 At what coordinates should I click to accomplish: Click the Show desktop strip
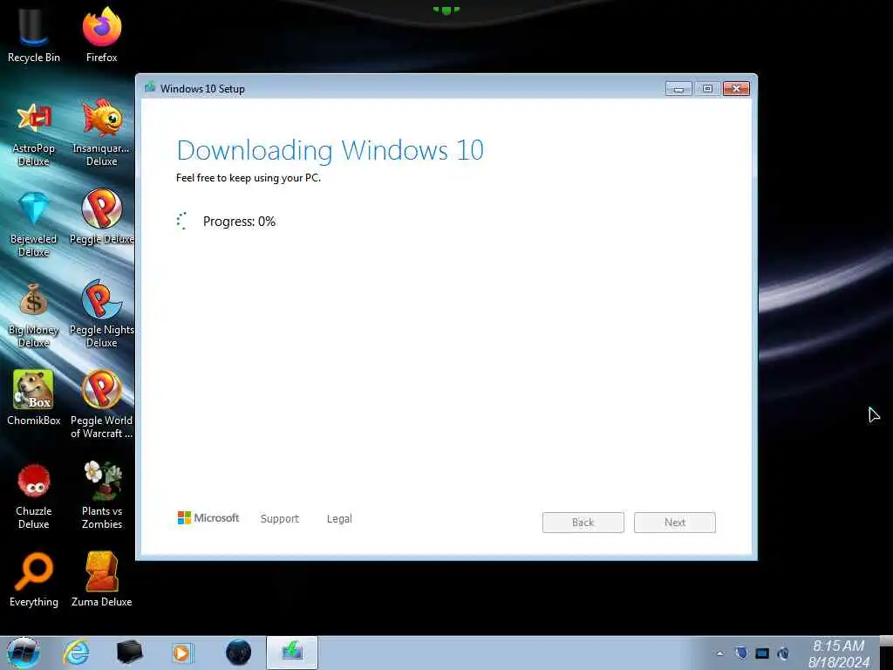tap(887, 653)
